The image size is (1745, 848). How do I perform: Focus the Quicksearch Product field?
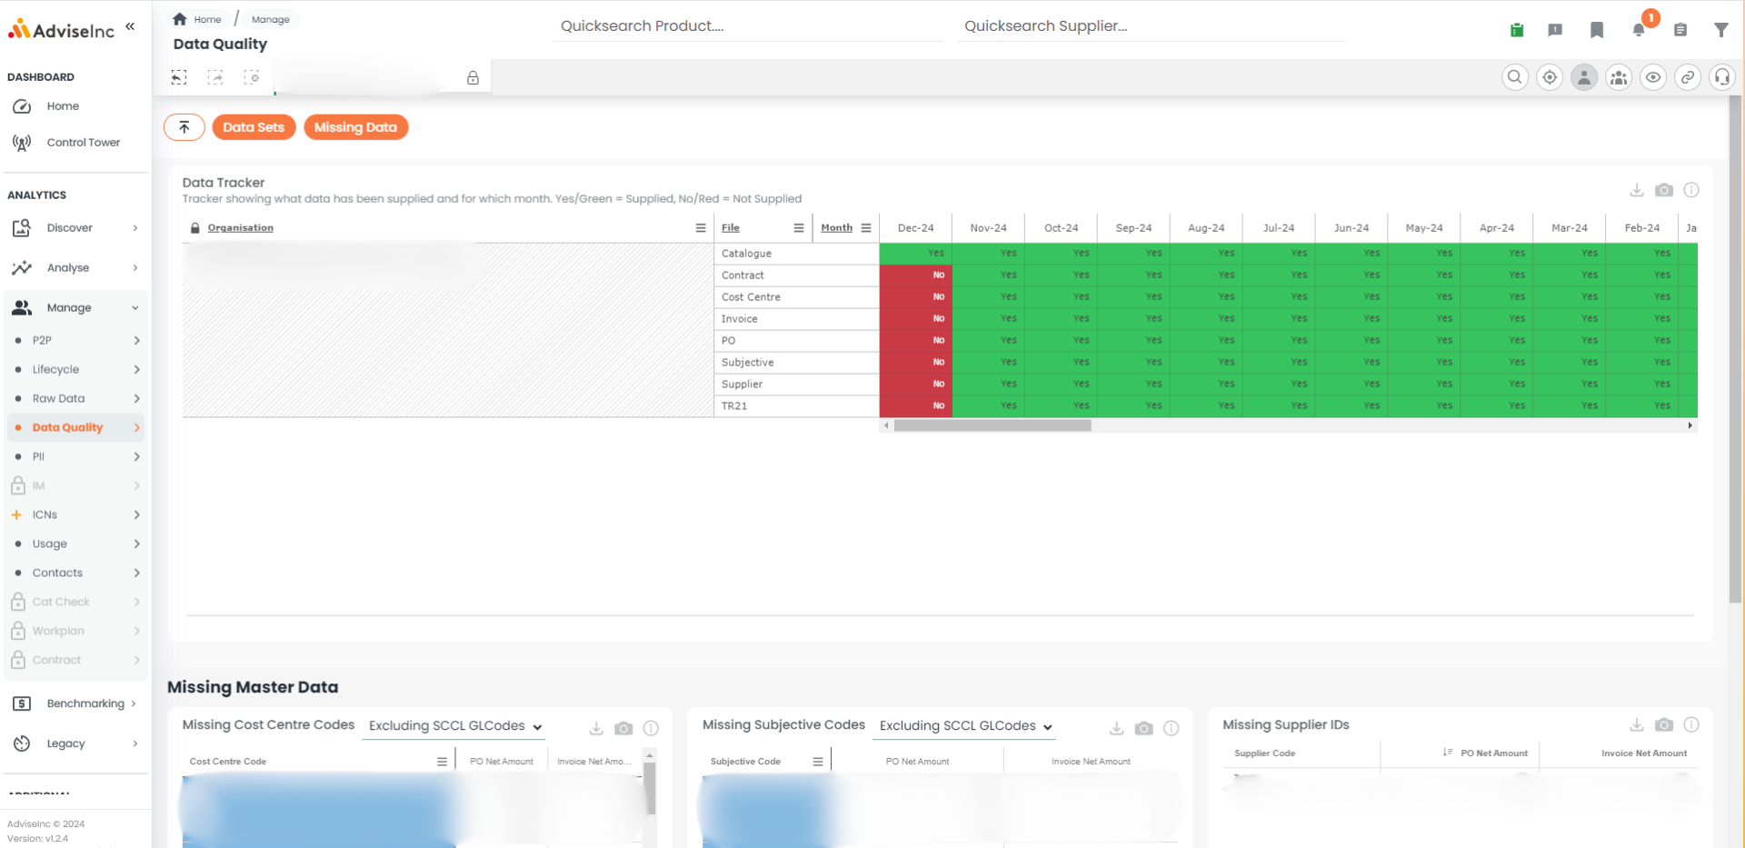[x=748, y=26]
